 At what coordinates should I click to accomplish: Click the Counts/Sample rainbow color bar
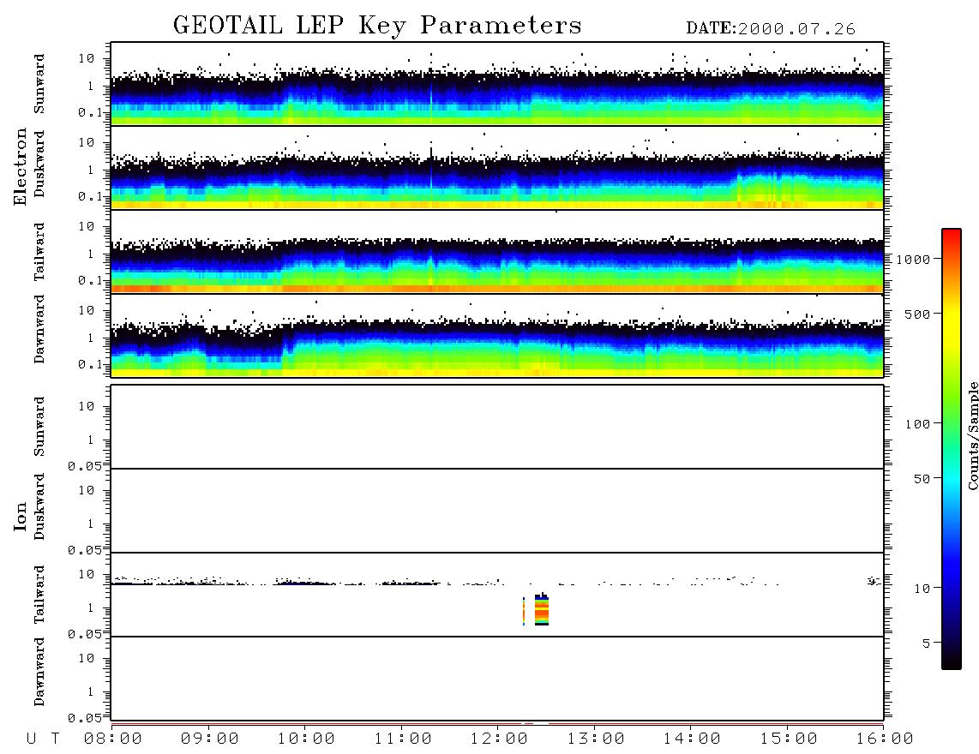coord(951,449)
